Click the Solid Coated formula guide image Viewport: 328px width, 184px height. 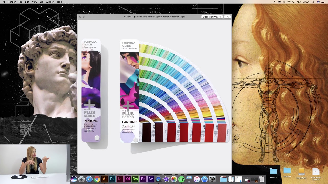point(91,90)
